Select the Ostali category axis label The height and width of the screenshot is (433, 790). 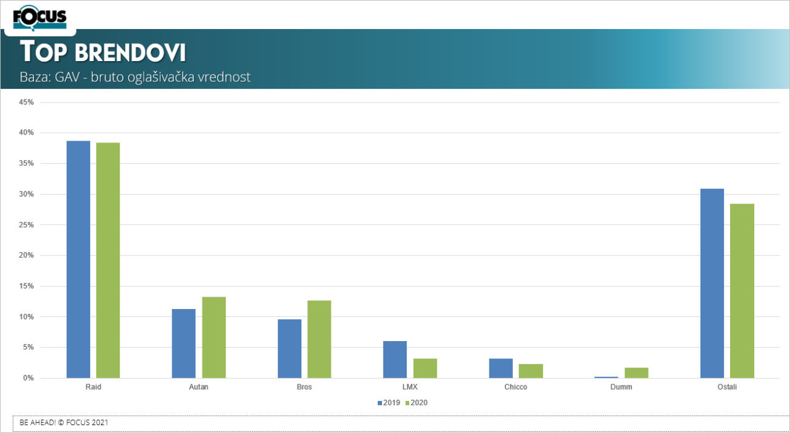point(727,387)
